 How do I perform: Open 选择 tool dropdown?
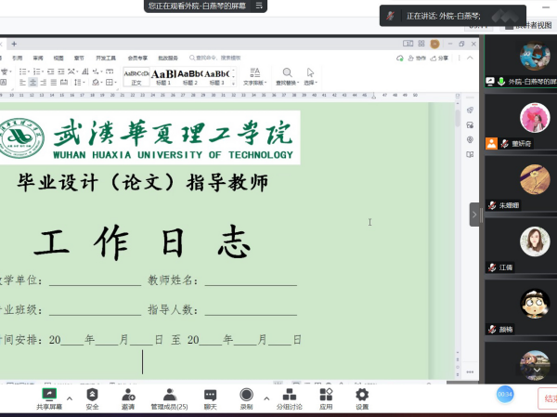click(x=310, y=77)
